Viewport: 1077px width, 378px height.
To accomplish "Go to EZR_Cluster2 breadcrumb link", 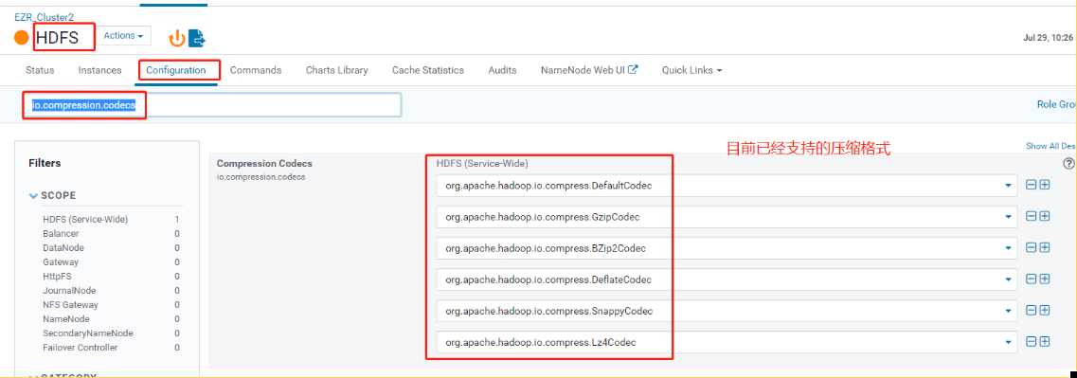I will pyautogui.click(x=44, y=17).
